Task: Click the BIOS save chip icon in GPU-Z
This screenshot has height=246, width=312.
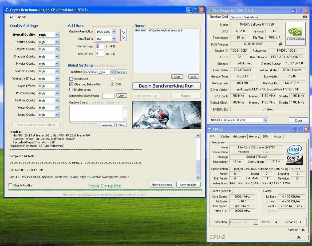Action: tap(280, 44)
